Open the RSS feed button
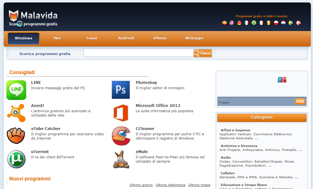This screenshot has width=313, height=189. (x=300, y=101)
